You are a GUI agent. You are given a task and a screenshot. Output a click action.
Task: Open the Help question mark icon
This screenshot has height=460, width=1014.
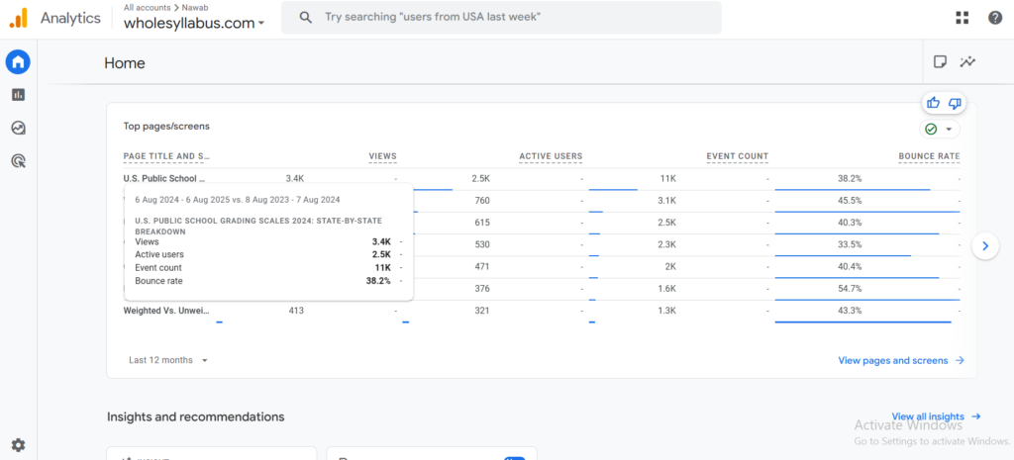tap(995, 18)
